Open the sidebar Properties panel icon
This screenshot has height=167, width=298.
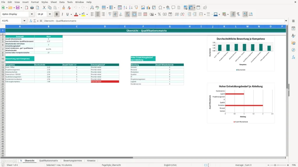tap(293, 28)
